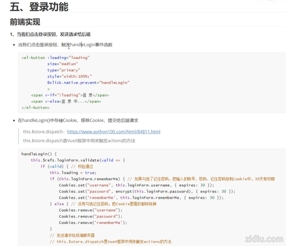Click the closing </el-button> tag
Screen dimensions: 286x246
click(35, 108)
